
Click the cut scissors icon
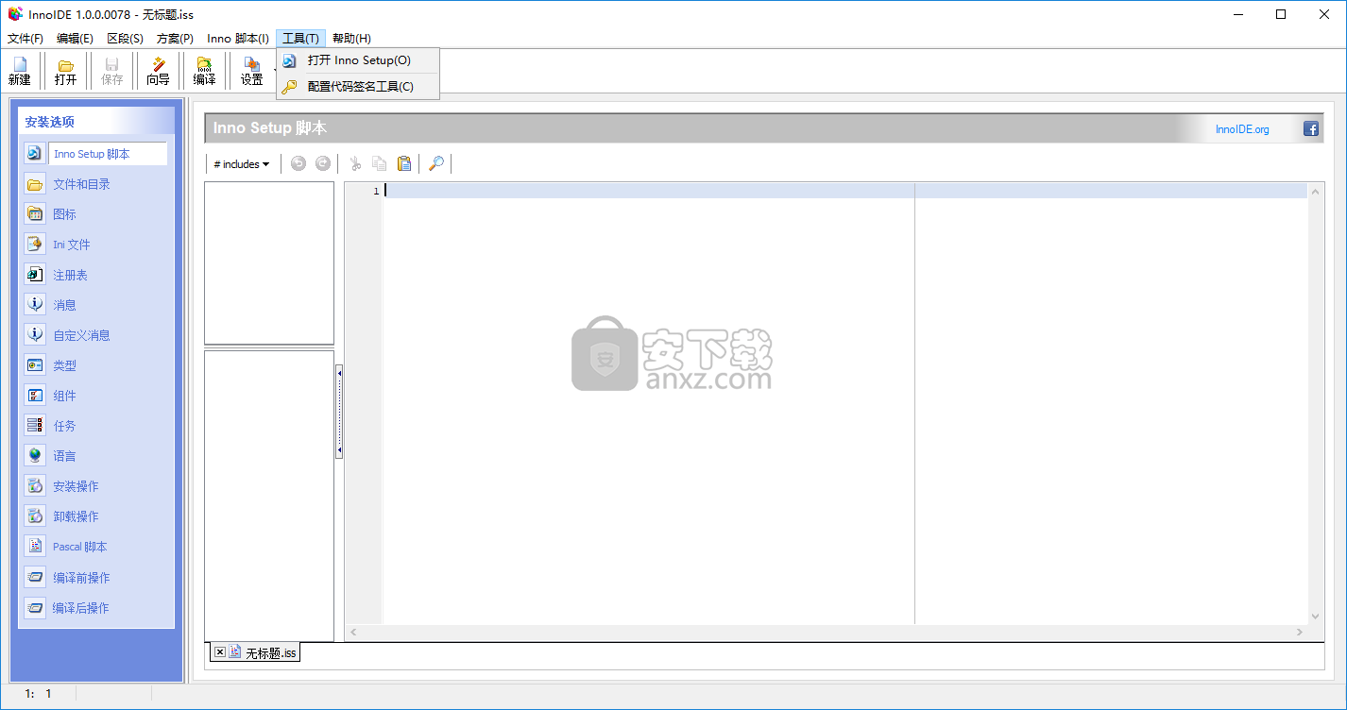[x=355, y=163]
